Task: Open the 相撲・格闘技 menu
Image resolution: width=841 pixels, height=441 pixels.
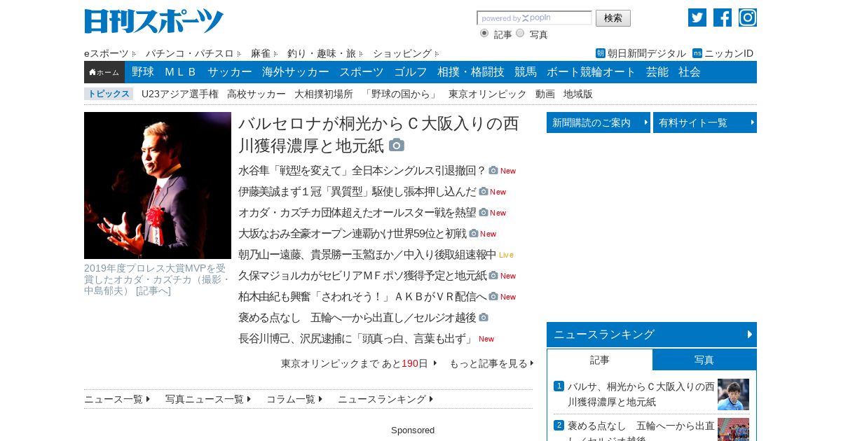Action: click(x=471, y=72)
